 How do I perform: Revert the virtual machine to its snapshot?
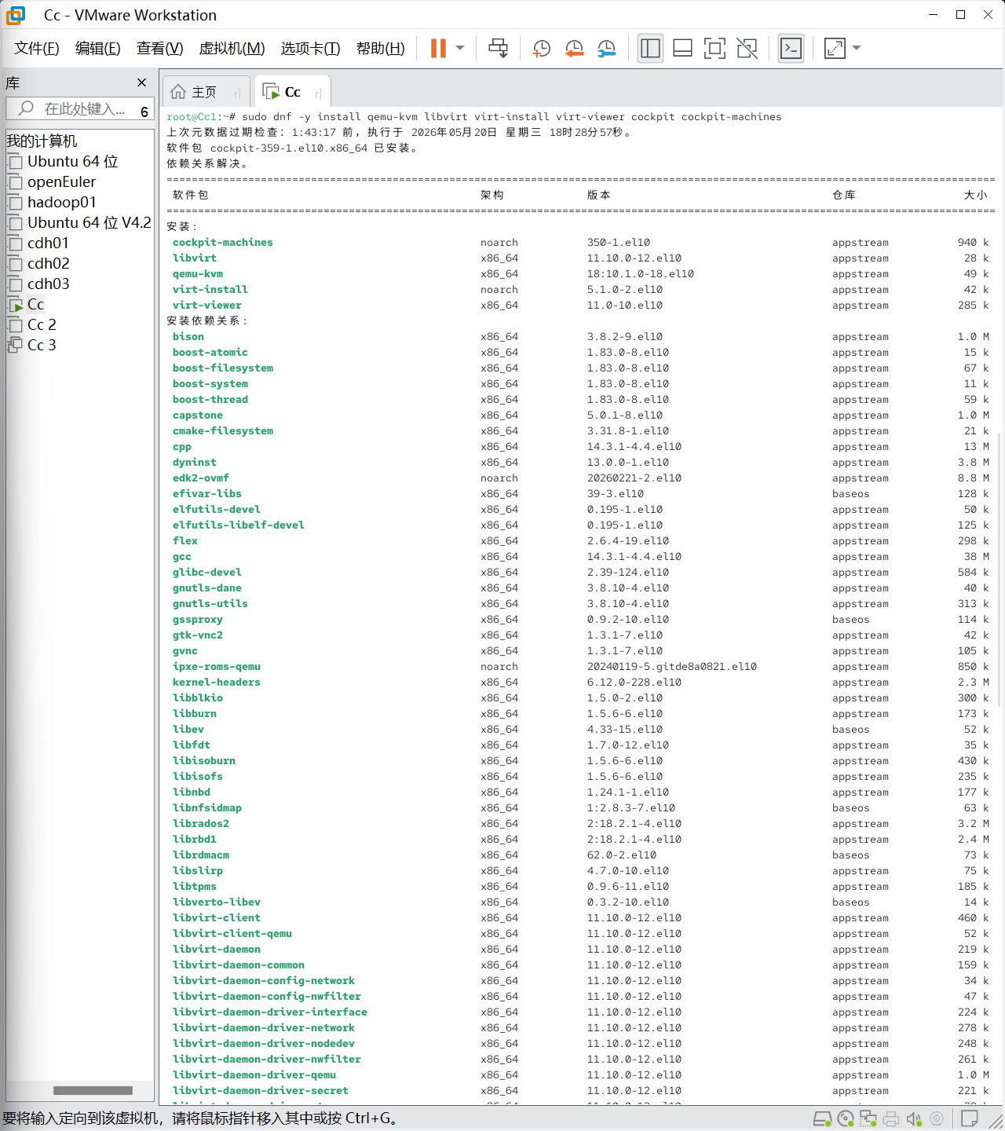tap(575, 48)
